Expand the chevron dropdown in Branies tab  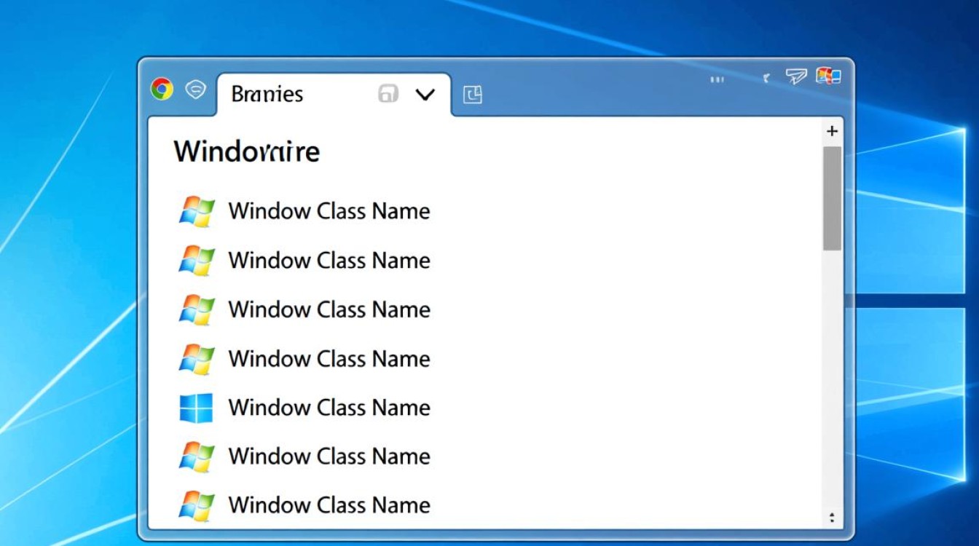coord(425,94)
